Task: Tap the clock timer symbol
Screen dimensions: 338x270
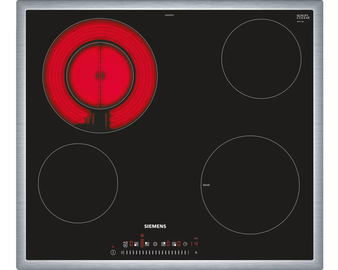Action: tap(185, 244)
